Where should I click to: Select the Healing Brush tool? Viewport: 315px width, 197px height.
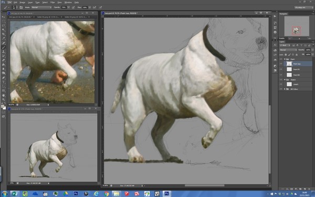point(4,43)
